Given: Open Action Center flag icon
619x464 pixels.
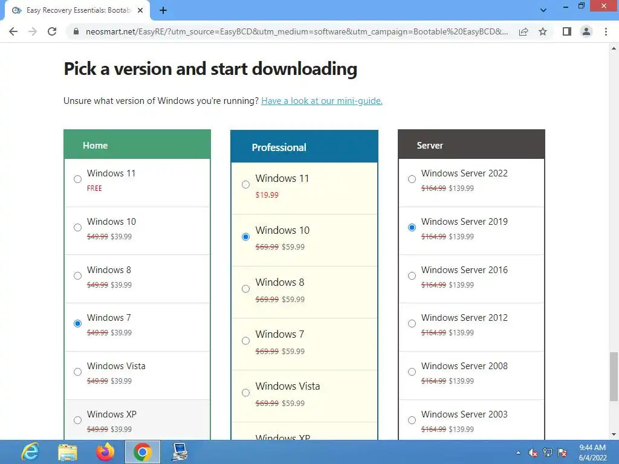Looking at the screenshot, I should (x=563, y=453).
